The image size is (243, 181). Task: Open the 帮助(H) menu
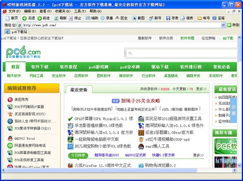96,11
